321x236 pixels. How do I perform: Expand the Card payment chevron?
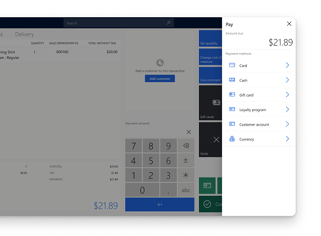(x=287, y=65)
